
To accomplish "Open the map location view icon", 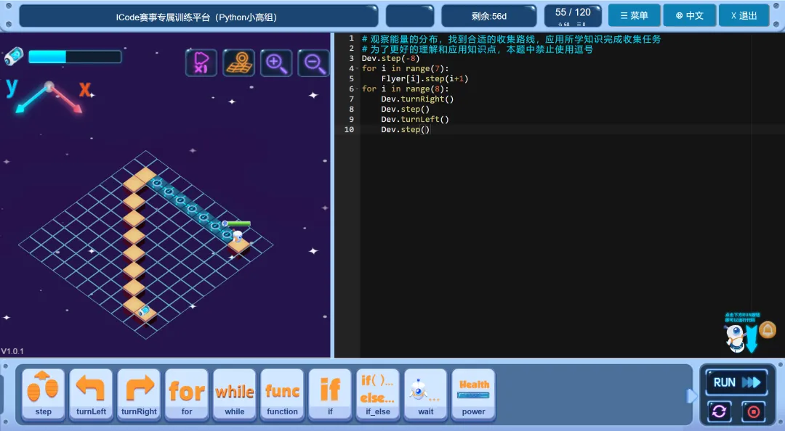I will pyautogui.click(x=239, y=63).
